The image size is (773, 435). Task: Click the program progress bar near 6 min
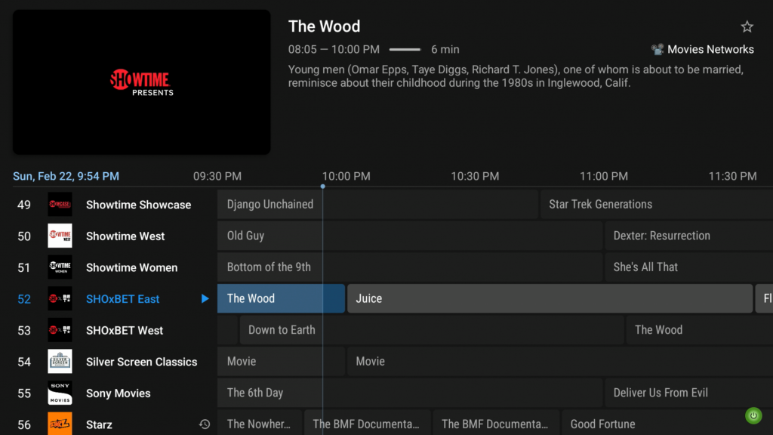pyautogui.click(x=405, y=50)
